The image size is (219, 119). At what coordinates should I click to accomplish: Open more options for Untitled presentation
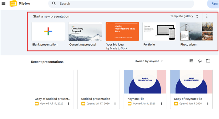pos(115,103)
